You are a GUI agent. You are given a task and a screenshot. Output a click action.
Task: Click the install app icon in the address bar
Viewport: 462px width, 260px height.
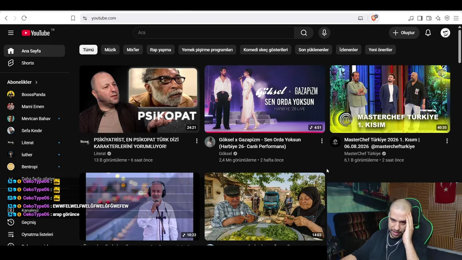click(x=361, y=18)
